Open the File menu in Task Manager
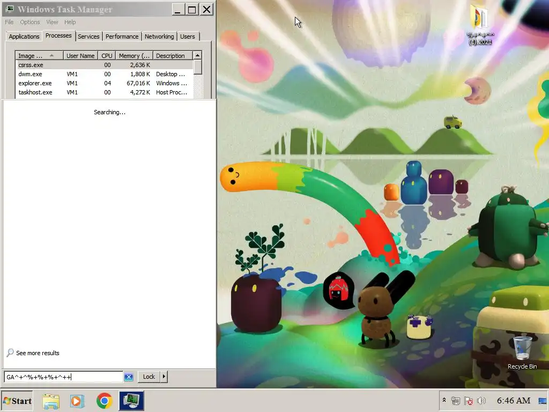The width and height of the screenshot is (549, 412). coord(9,22)
